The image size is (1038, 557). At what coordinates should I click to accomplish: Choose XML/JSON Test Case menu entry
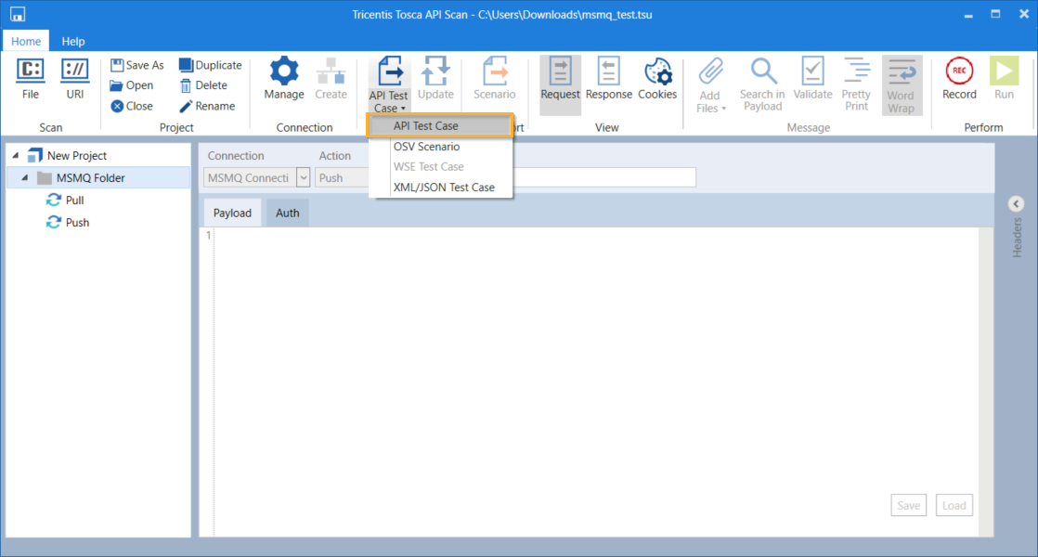point(444,188)
